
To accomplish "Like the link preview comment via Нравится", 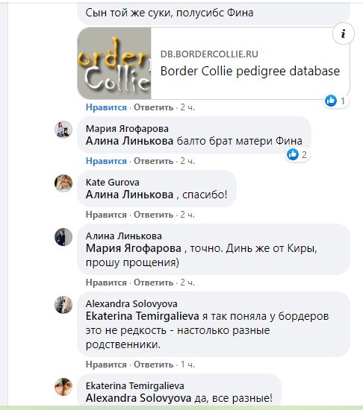I will (x=106, y=107).
